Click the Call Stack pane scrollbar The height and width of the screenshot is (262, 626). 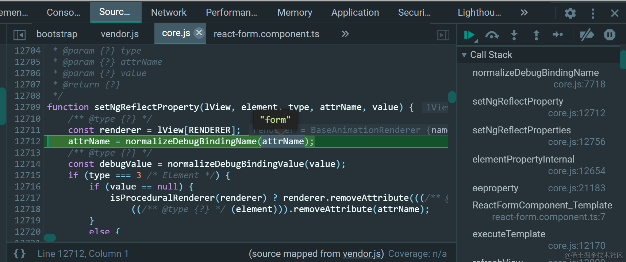(623, 59)
